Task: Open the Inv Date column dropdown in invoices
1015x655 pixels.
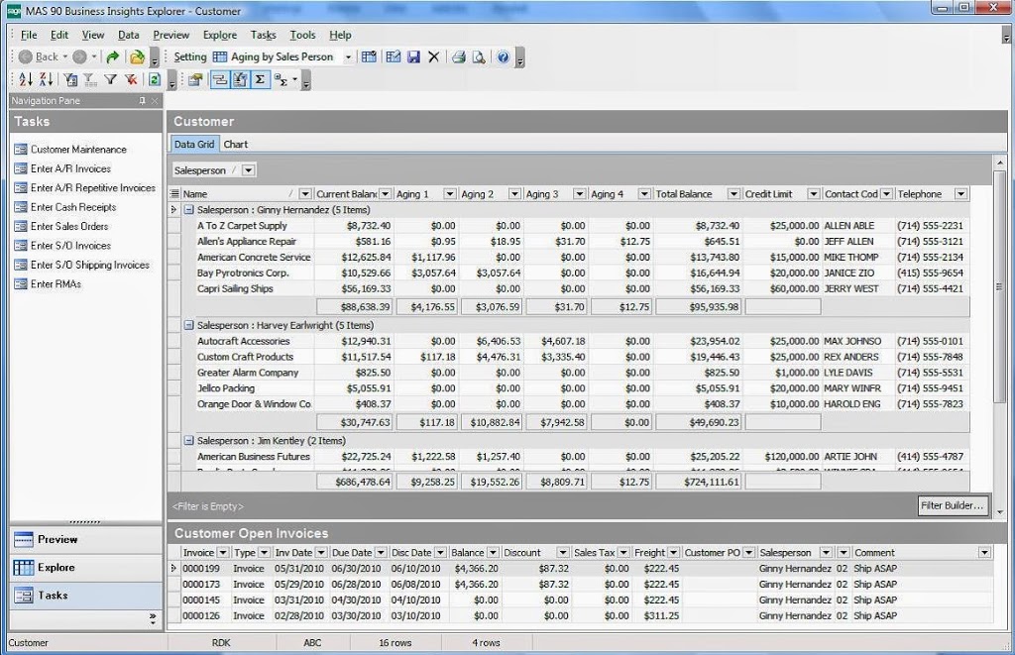Action: point(321,553)
